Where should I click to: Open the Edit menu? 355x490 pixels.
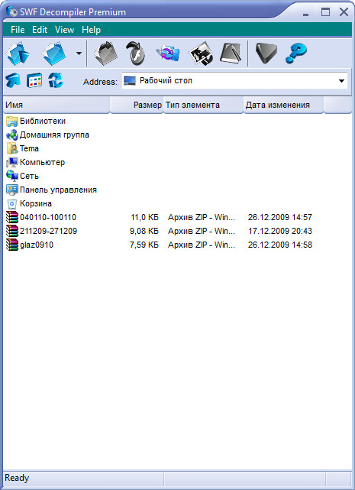(x=40, y=30)
